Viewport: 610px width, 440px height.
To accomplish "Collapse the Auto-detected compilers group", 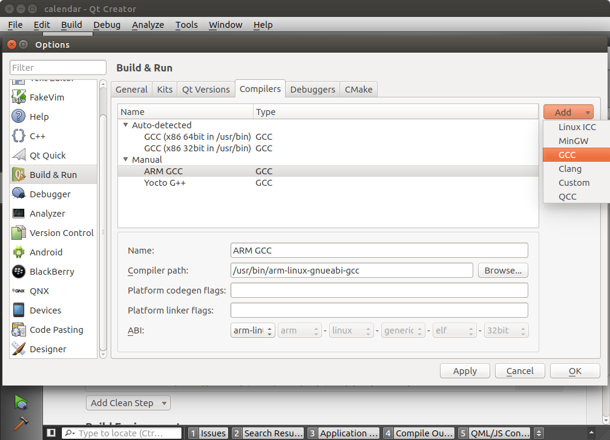I will [125, 125].
